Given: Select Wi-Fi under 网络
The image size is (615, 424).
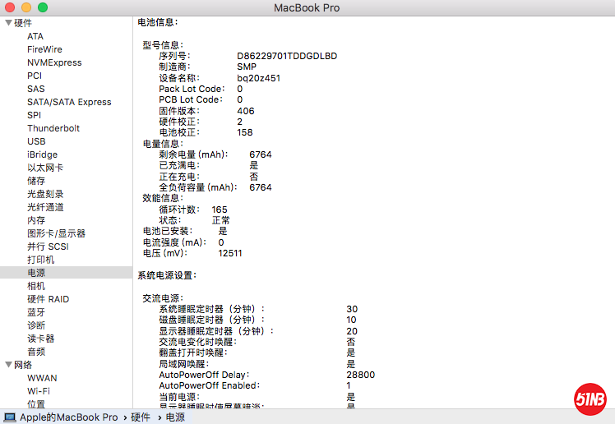Looking at the screenshot, I should point(39,391).
